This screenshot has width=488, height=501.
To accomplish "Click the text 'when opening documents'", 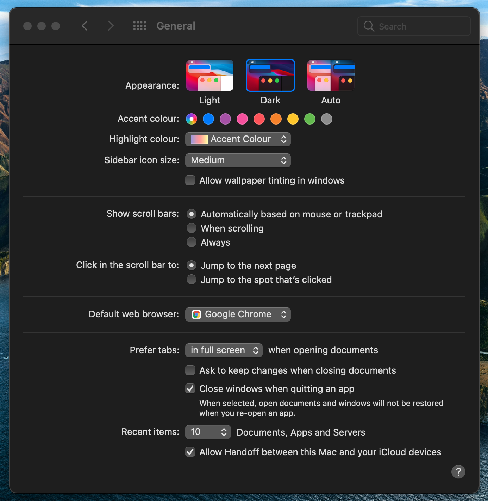I will click(x=323, y=350).
